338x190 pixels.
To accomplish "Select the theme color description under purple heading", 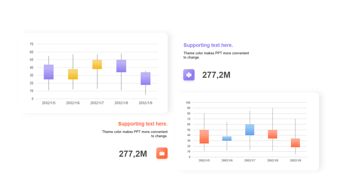I will point(216,55).
